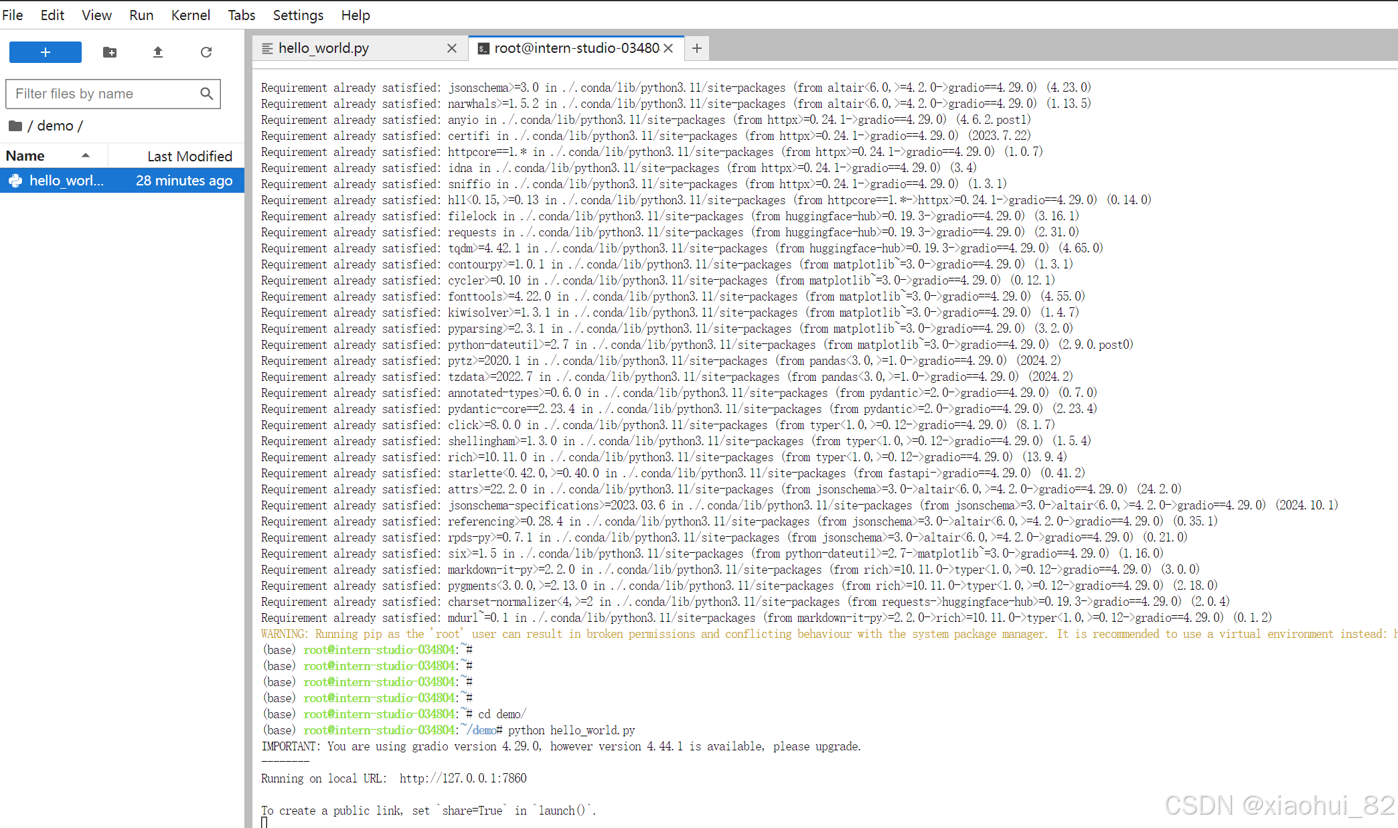Click the root folder icon in breadcrumb
1398x828 pixels.
point(15,126)
